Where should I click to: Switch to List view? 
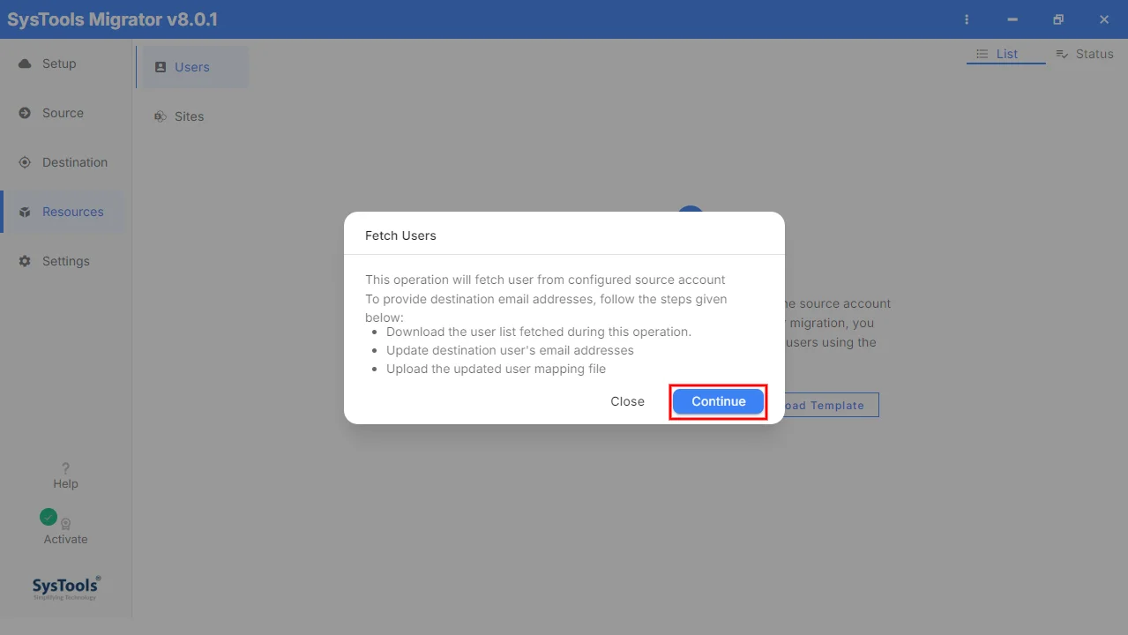tap(1006, 54)
